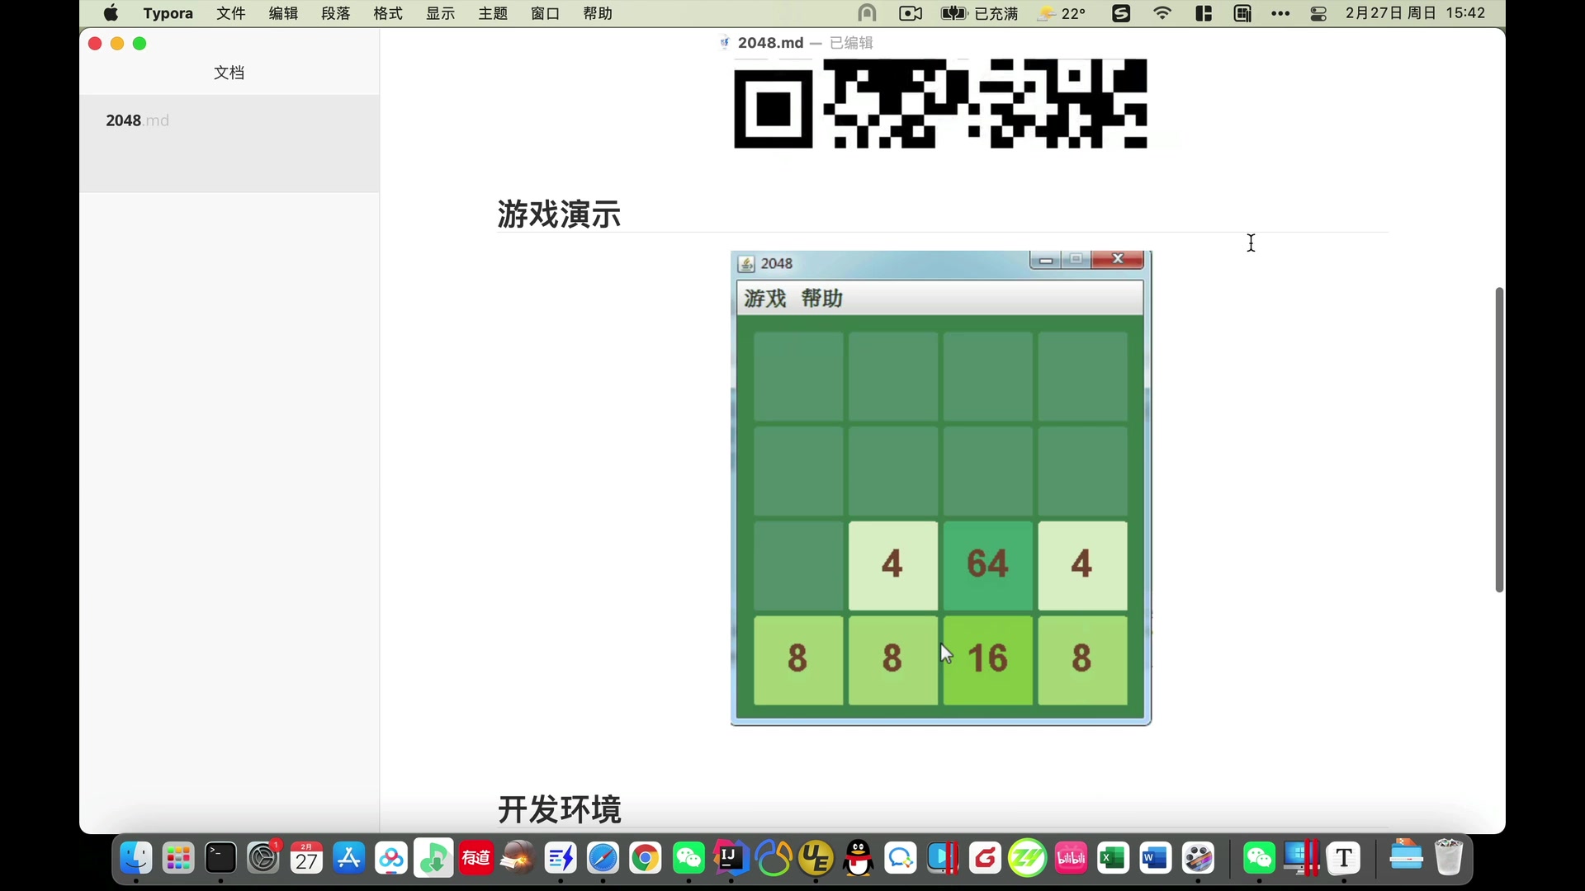Image resolution: width=1585 pixels, height=891 pixels.
Task: Open Safari from the dock
Action: (603, 858)
